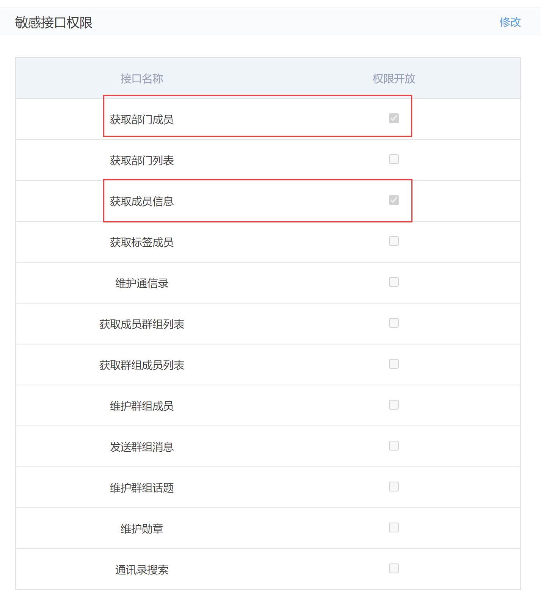Enable the 获取部门列表 permission checkbox
The image size is (541, 601).
pos(394,160)
